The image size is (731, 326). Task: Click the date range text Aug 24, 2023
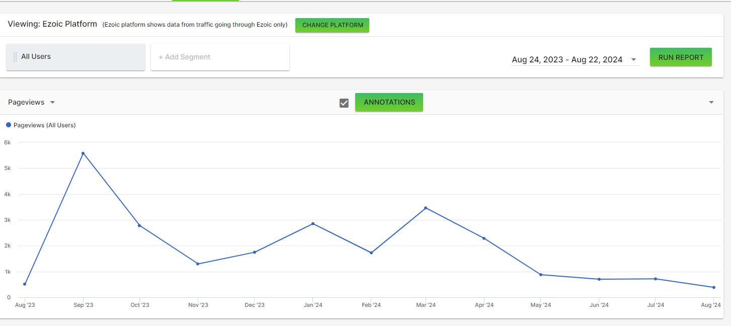tap(537, 59)
